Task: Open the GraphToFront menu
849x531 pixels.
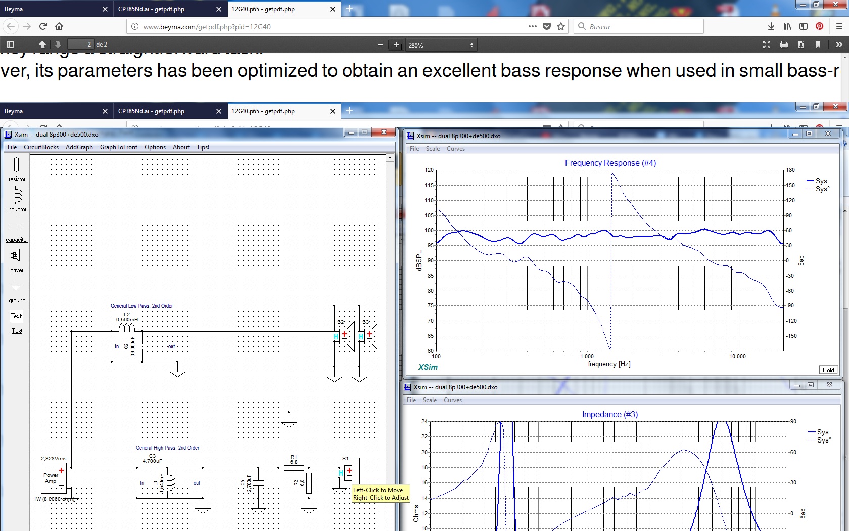Action: click(x=119, y=147)
